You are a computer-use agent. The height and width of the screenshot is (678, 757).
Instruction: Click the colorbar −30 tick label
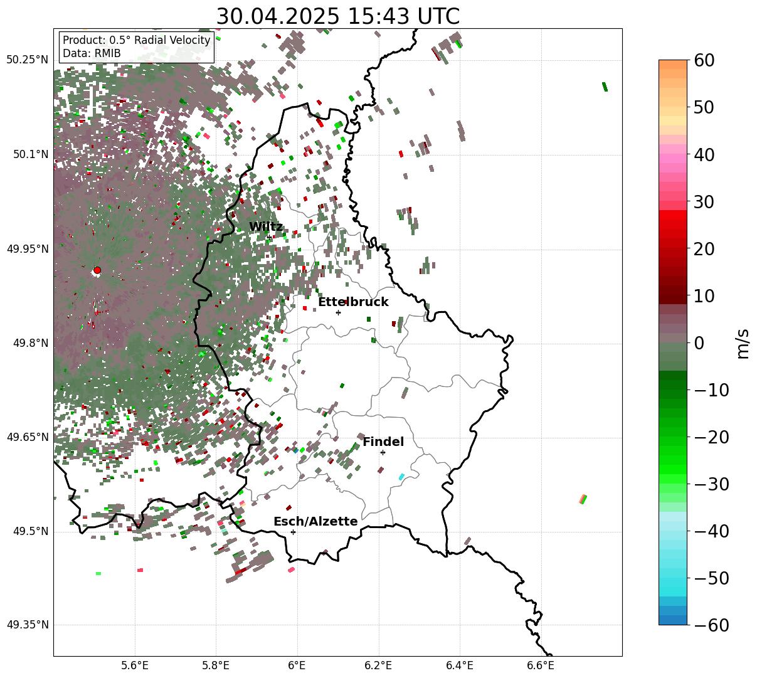pos(711,484)
